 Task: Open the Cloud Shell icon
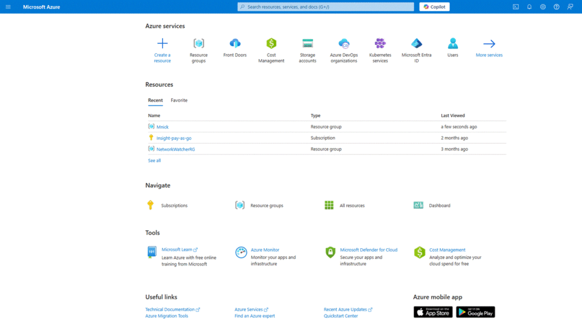coord(516,7)
